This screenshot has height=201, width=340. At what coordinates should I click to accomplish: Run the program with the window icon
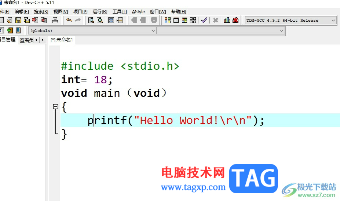[176, 21]
